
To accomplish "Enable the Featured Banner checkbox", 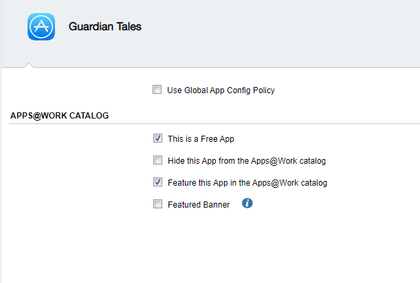I will [x=157, y=204].
